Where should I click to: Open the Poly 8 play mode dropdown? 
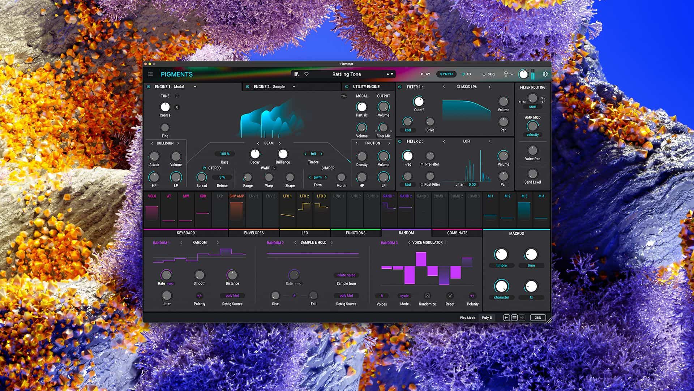[487, 318]
